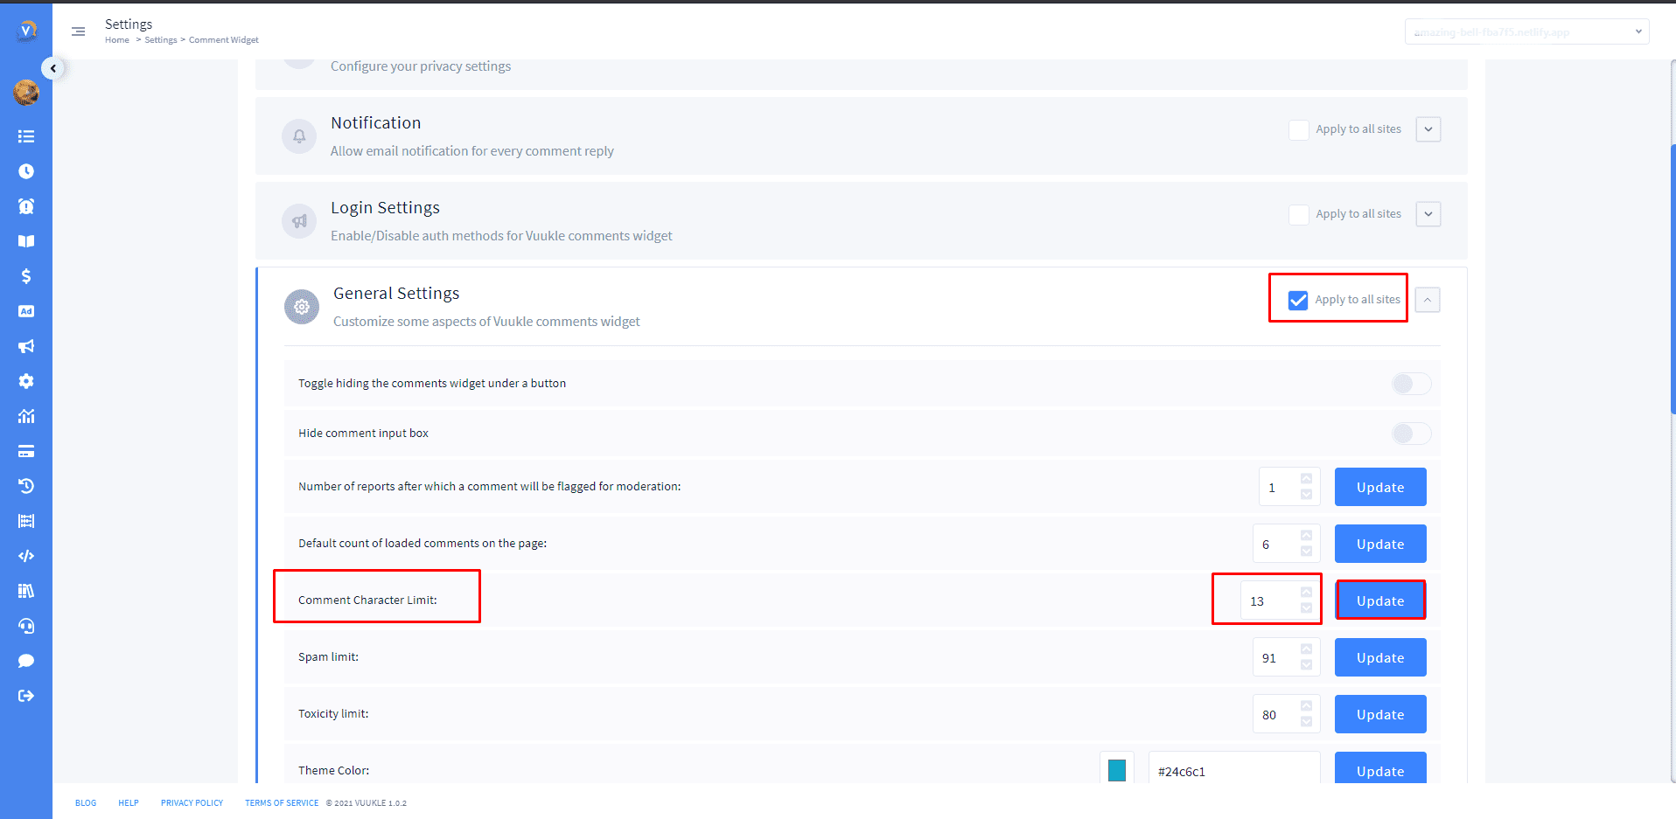1676x819 pixels.
Task: Check Apply to all sites for Login Settings
Action: tap(1299, 214)
